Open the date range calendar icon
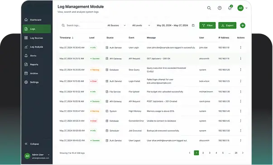This screenshot has width=273, height=165. pos(193,25)
